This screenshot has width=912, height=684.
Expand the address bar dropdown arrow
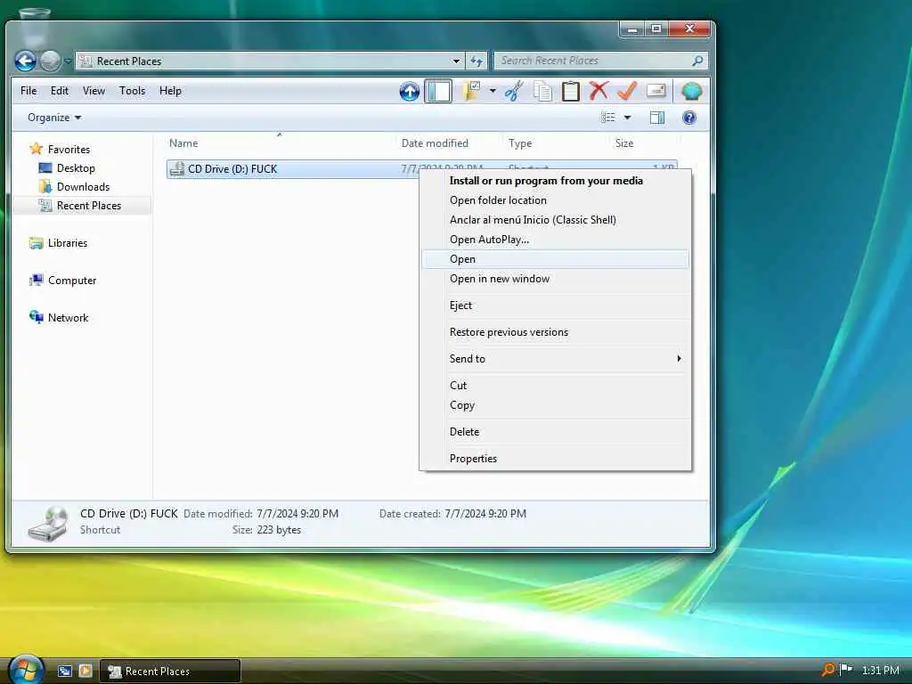pyautogui.click(x=456, y=61)
